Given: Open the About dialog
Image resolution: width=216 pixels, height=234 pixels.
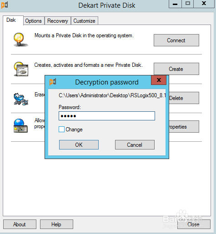Looking at the screenshot, I should coord(20,224).
